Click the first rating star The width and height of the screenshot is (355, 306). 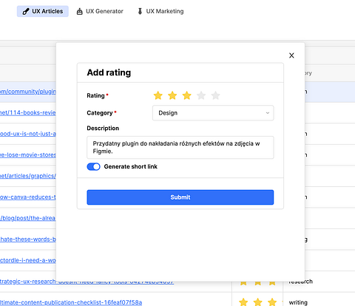click(x=158, y=95)
